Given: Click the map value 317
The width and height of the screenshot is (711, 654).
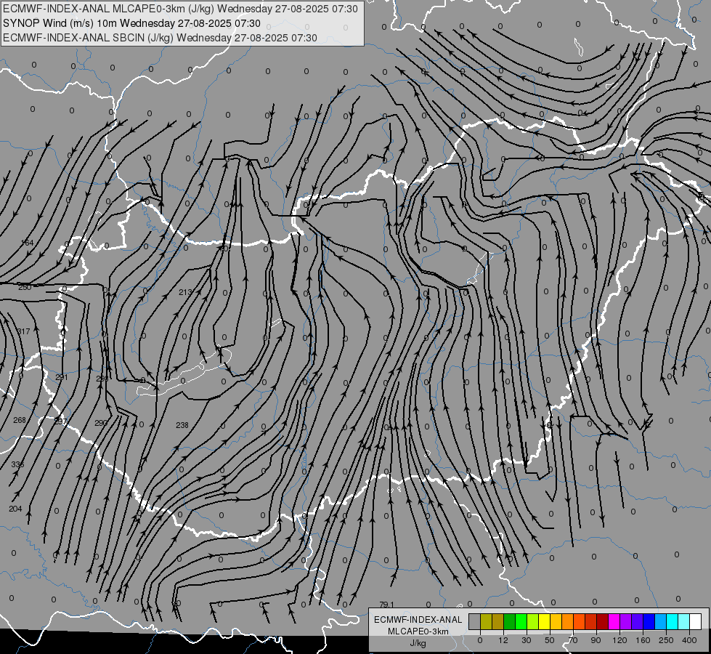Looking at the screenshot, I should pyautogui.click(x=23, y=331).
